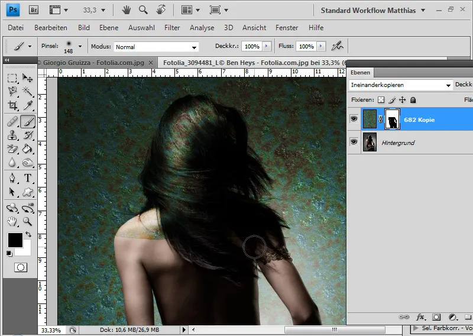Viewport: 473px width, 336px height.
Task: Select the Path Selection arrow tool
Action: (x=12, y=192)
